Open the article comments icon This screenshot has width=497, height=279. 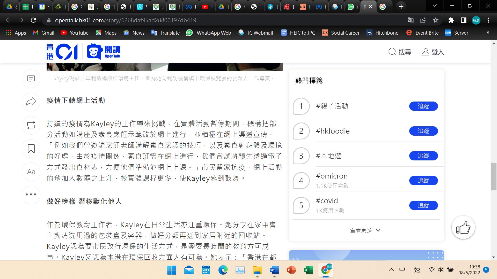coord(31,79)
